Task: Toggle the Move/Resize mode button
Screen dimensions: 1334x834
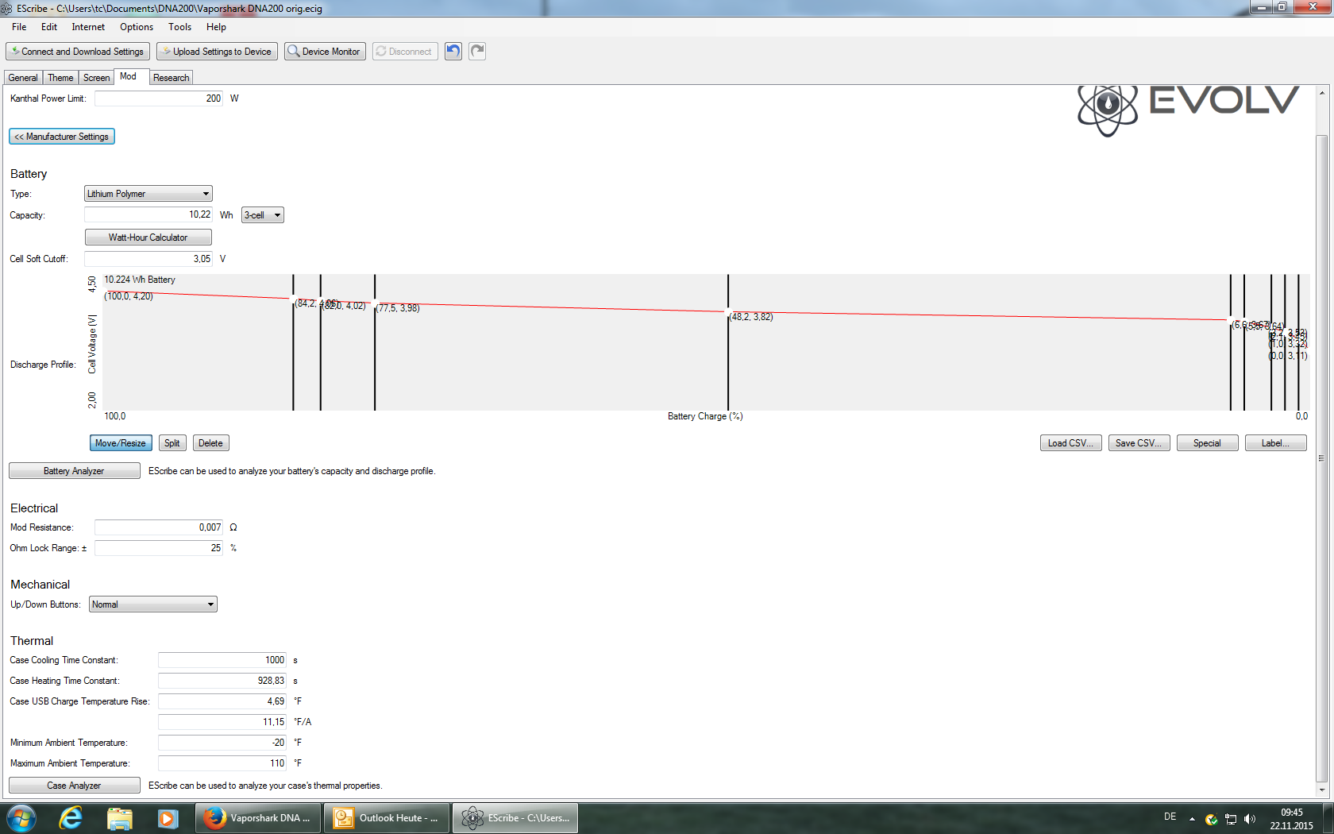Action: point(120,443)
